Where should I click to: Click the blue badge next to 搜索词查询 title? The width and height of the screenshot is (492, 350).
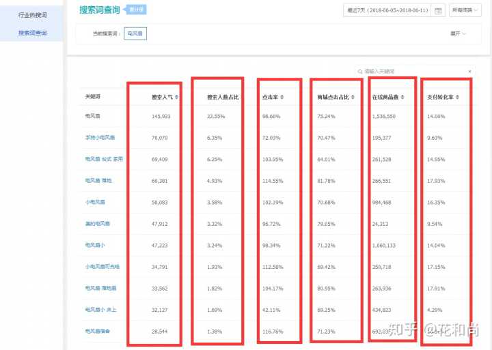[x=135, y=10]
